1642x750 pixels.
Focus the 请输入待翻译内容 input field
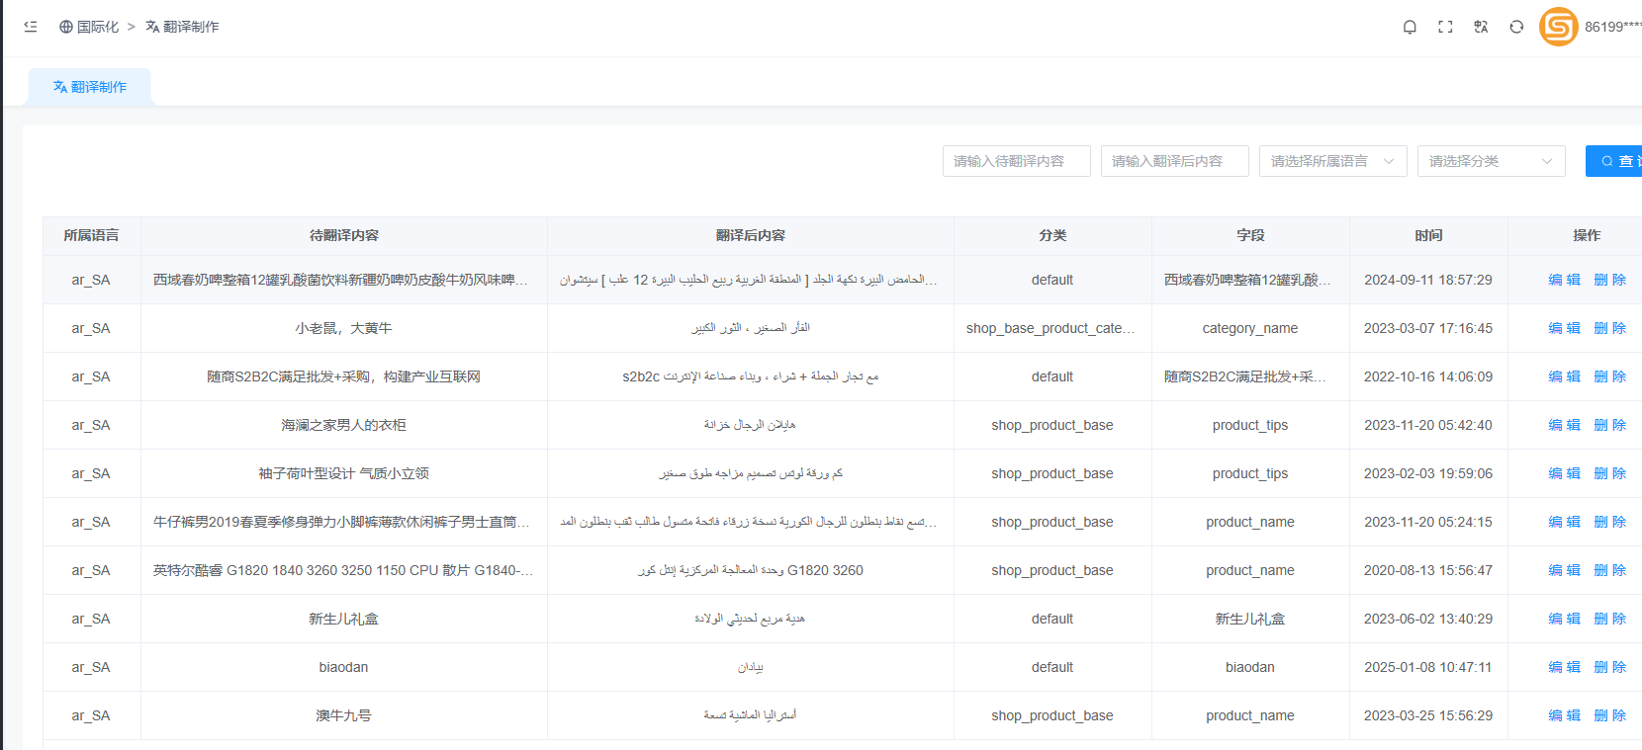[x=1016, y=161]
